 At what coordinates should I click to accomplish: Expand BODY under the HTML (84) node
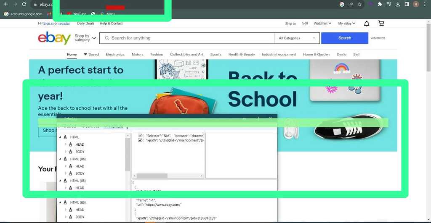(x=66, y=173)
